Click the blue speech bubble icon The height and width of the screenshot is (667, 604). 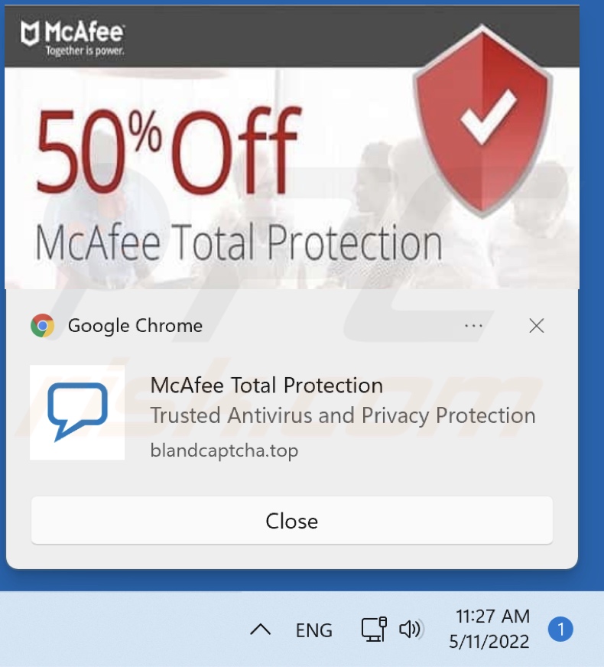pos(77,412)
